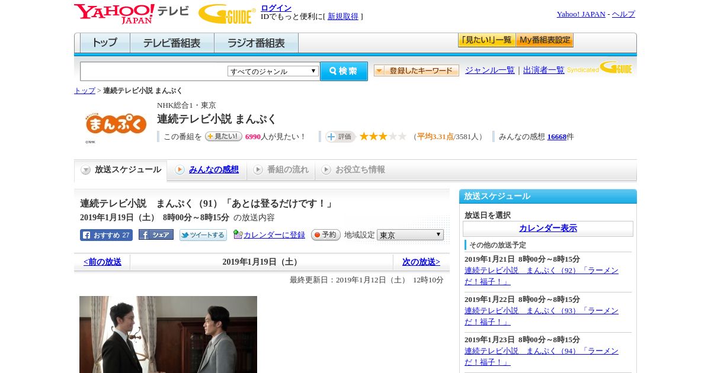The image size is (711, 373).
Task: Click 最終更新日 last updated text
Action: point(367,280)
